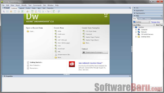164x93 pixels.
Task: Open the Script dropdown arrow
Action: tap(50, 12)
